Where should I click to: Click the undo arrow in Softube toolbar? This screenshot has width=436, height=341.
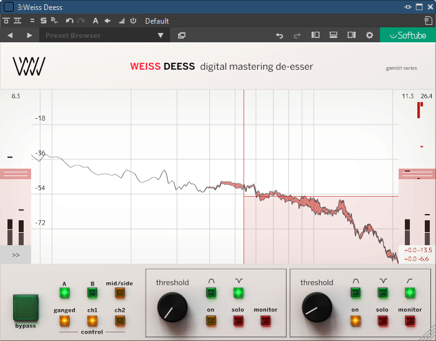[280, 35]
